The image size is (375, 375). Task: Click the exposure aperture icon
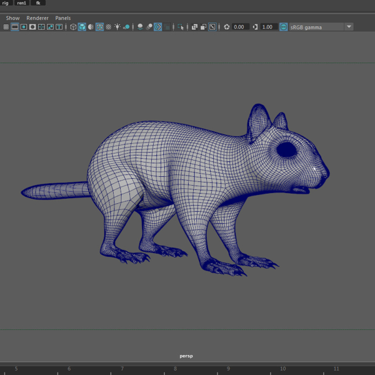227,27
